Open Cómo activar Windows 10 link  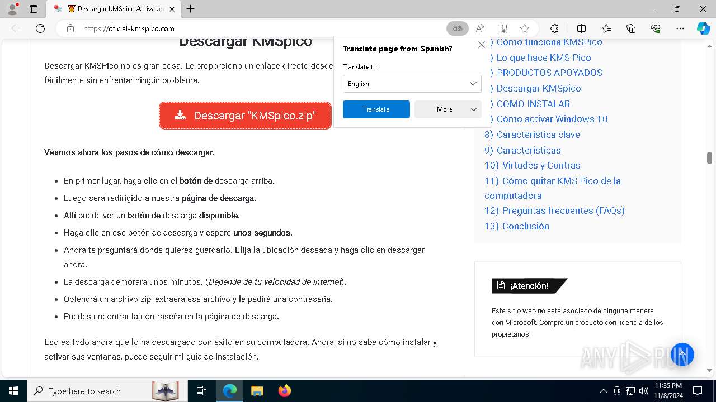[x=552, y=119]
